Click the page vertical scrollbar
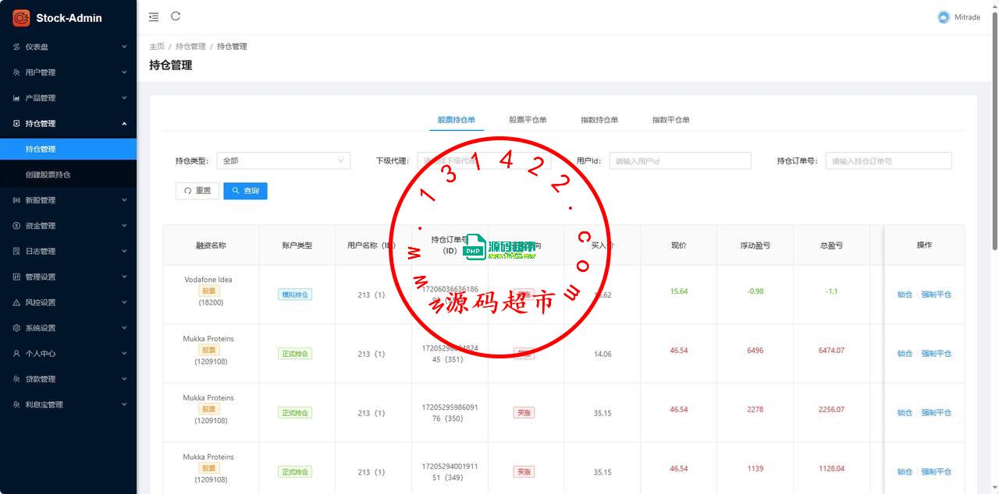Image resolution: width=999 pixels, height=494 pixels. pos(994,132)
